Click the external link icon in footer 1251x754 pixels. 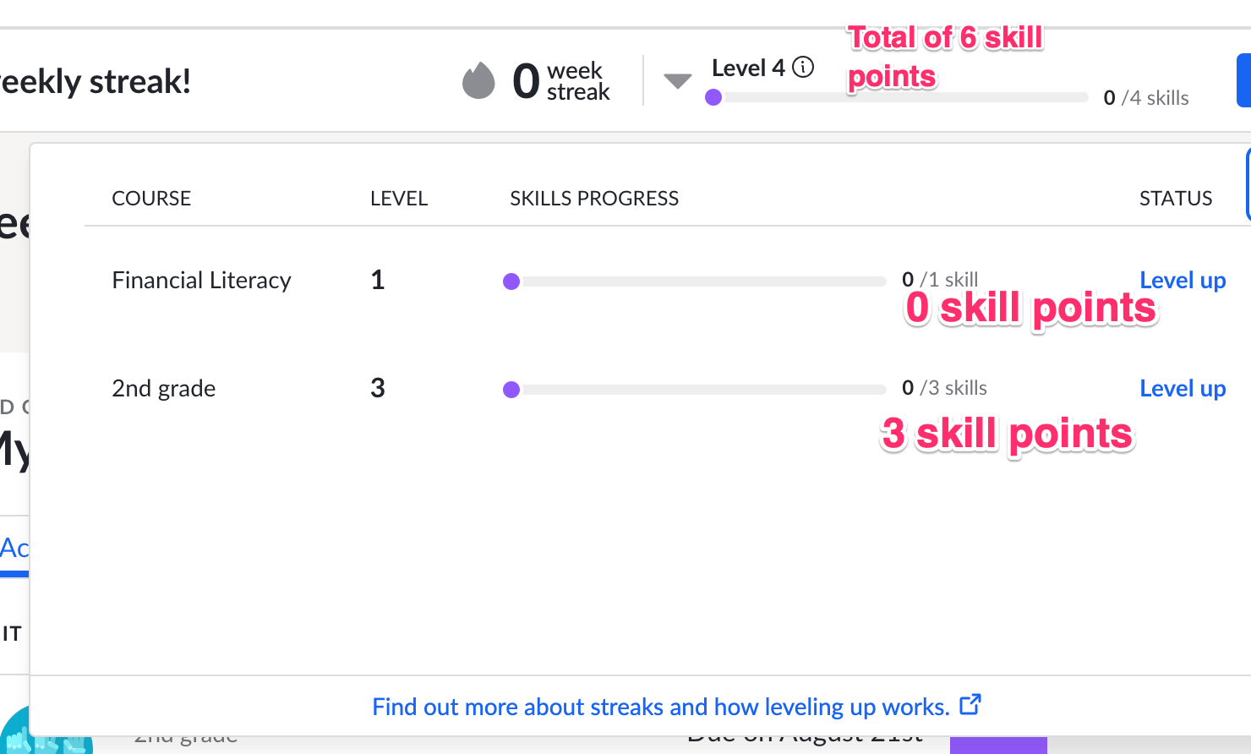tap(970, 704)
